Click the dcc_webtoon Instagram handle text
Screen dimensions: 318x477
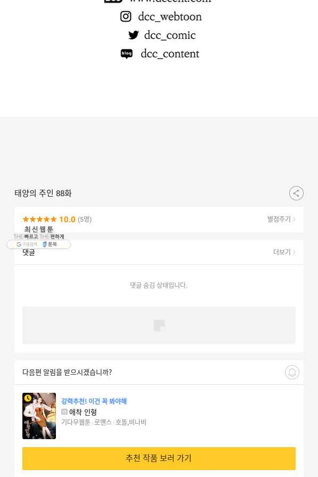coord(170,17)
